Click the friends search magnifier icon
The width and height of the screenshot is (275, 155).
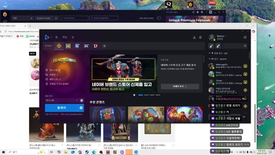click(x=245, y=46)
